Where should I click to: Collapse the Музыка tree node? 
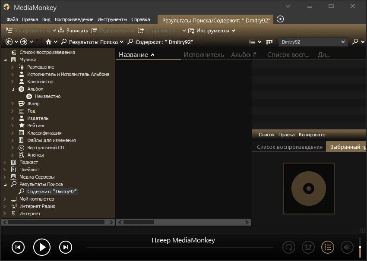pos(5,60)
